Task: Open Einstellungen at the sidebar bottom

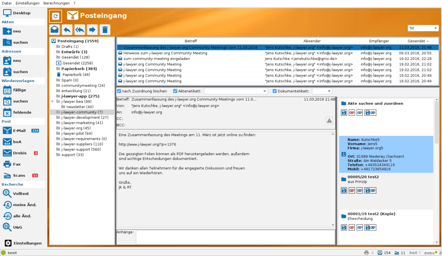Action: pos(23,243)
